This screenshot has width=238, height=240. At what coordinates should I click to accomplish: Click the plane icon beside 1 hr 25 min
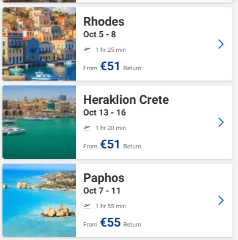click(87, 49)
